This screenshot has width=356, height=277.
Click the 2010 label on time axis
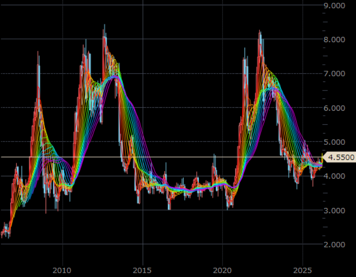pyautogui.click(x=62, y=270)
